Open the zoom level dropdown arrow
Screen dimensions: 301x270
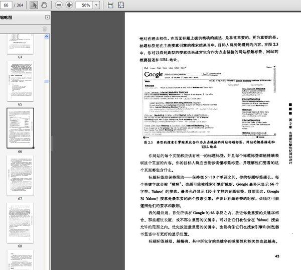click(x=96, y=5)
